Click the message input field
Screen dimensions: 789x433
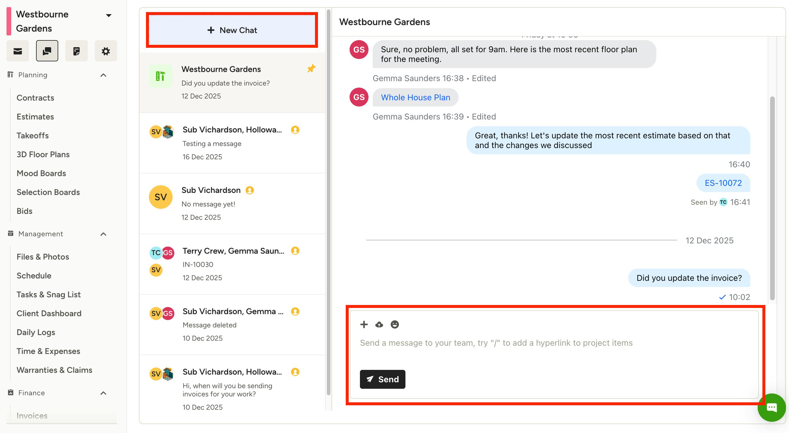click(x=554, y=343)
